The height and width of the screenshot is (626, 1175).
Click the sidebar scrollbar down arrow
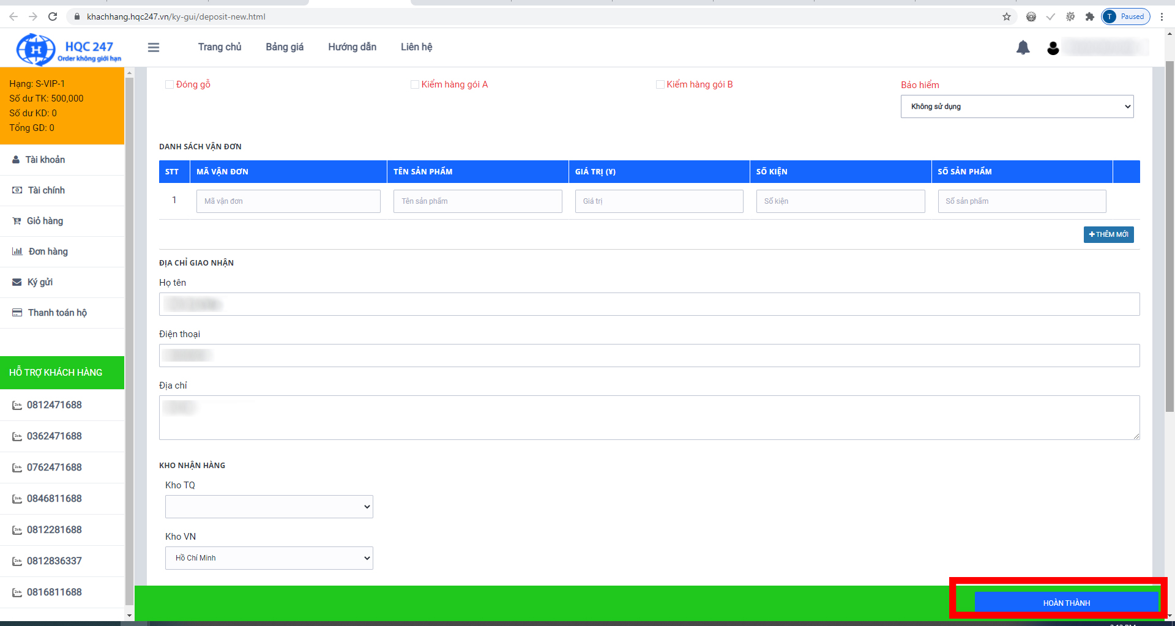[x=129, y=616]
